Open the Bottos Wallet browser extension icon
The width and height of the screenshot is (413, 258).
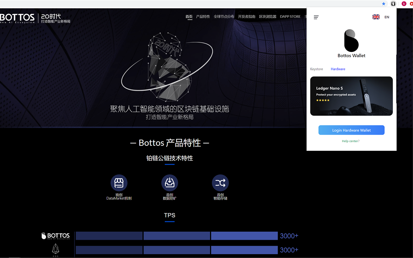pyautogui.click(x=393, y=4)
